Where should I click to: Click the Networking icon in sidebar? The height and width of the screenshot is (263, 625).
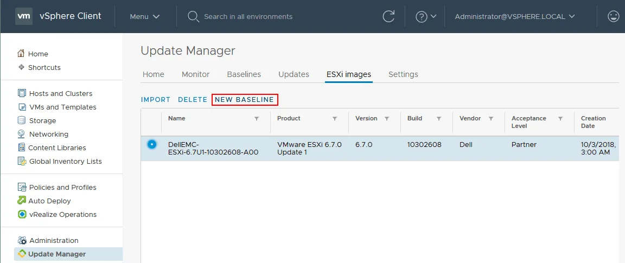click(22, 134)
